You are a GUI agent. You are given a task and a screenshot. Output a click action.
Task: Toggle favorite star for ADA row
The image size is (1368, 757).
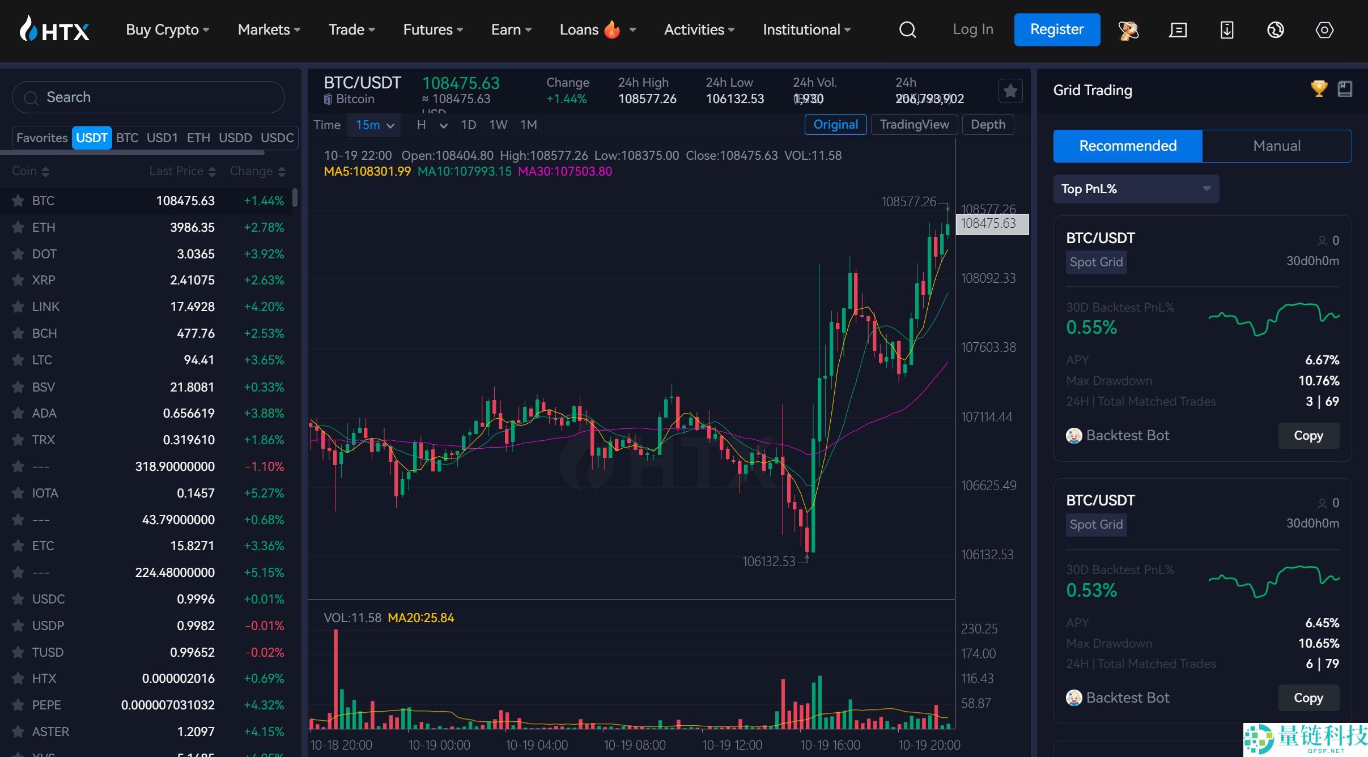[18, 413]
